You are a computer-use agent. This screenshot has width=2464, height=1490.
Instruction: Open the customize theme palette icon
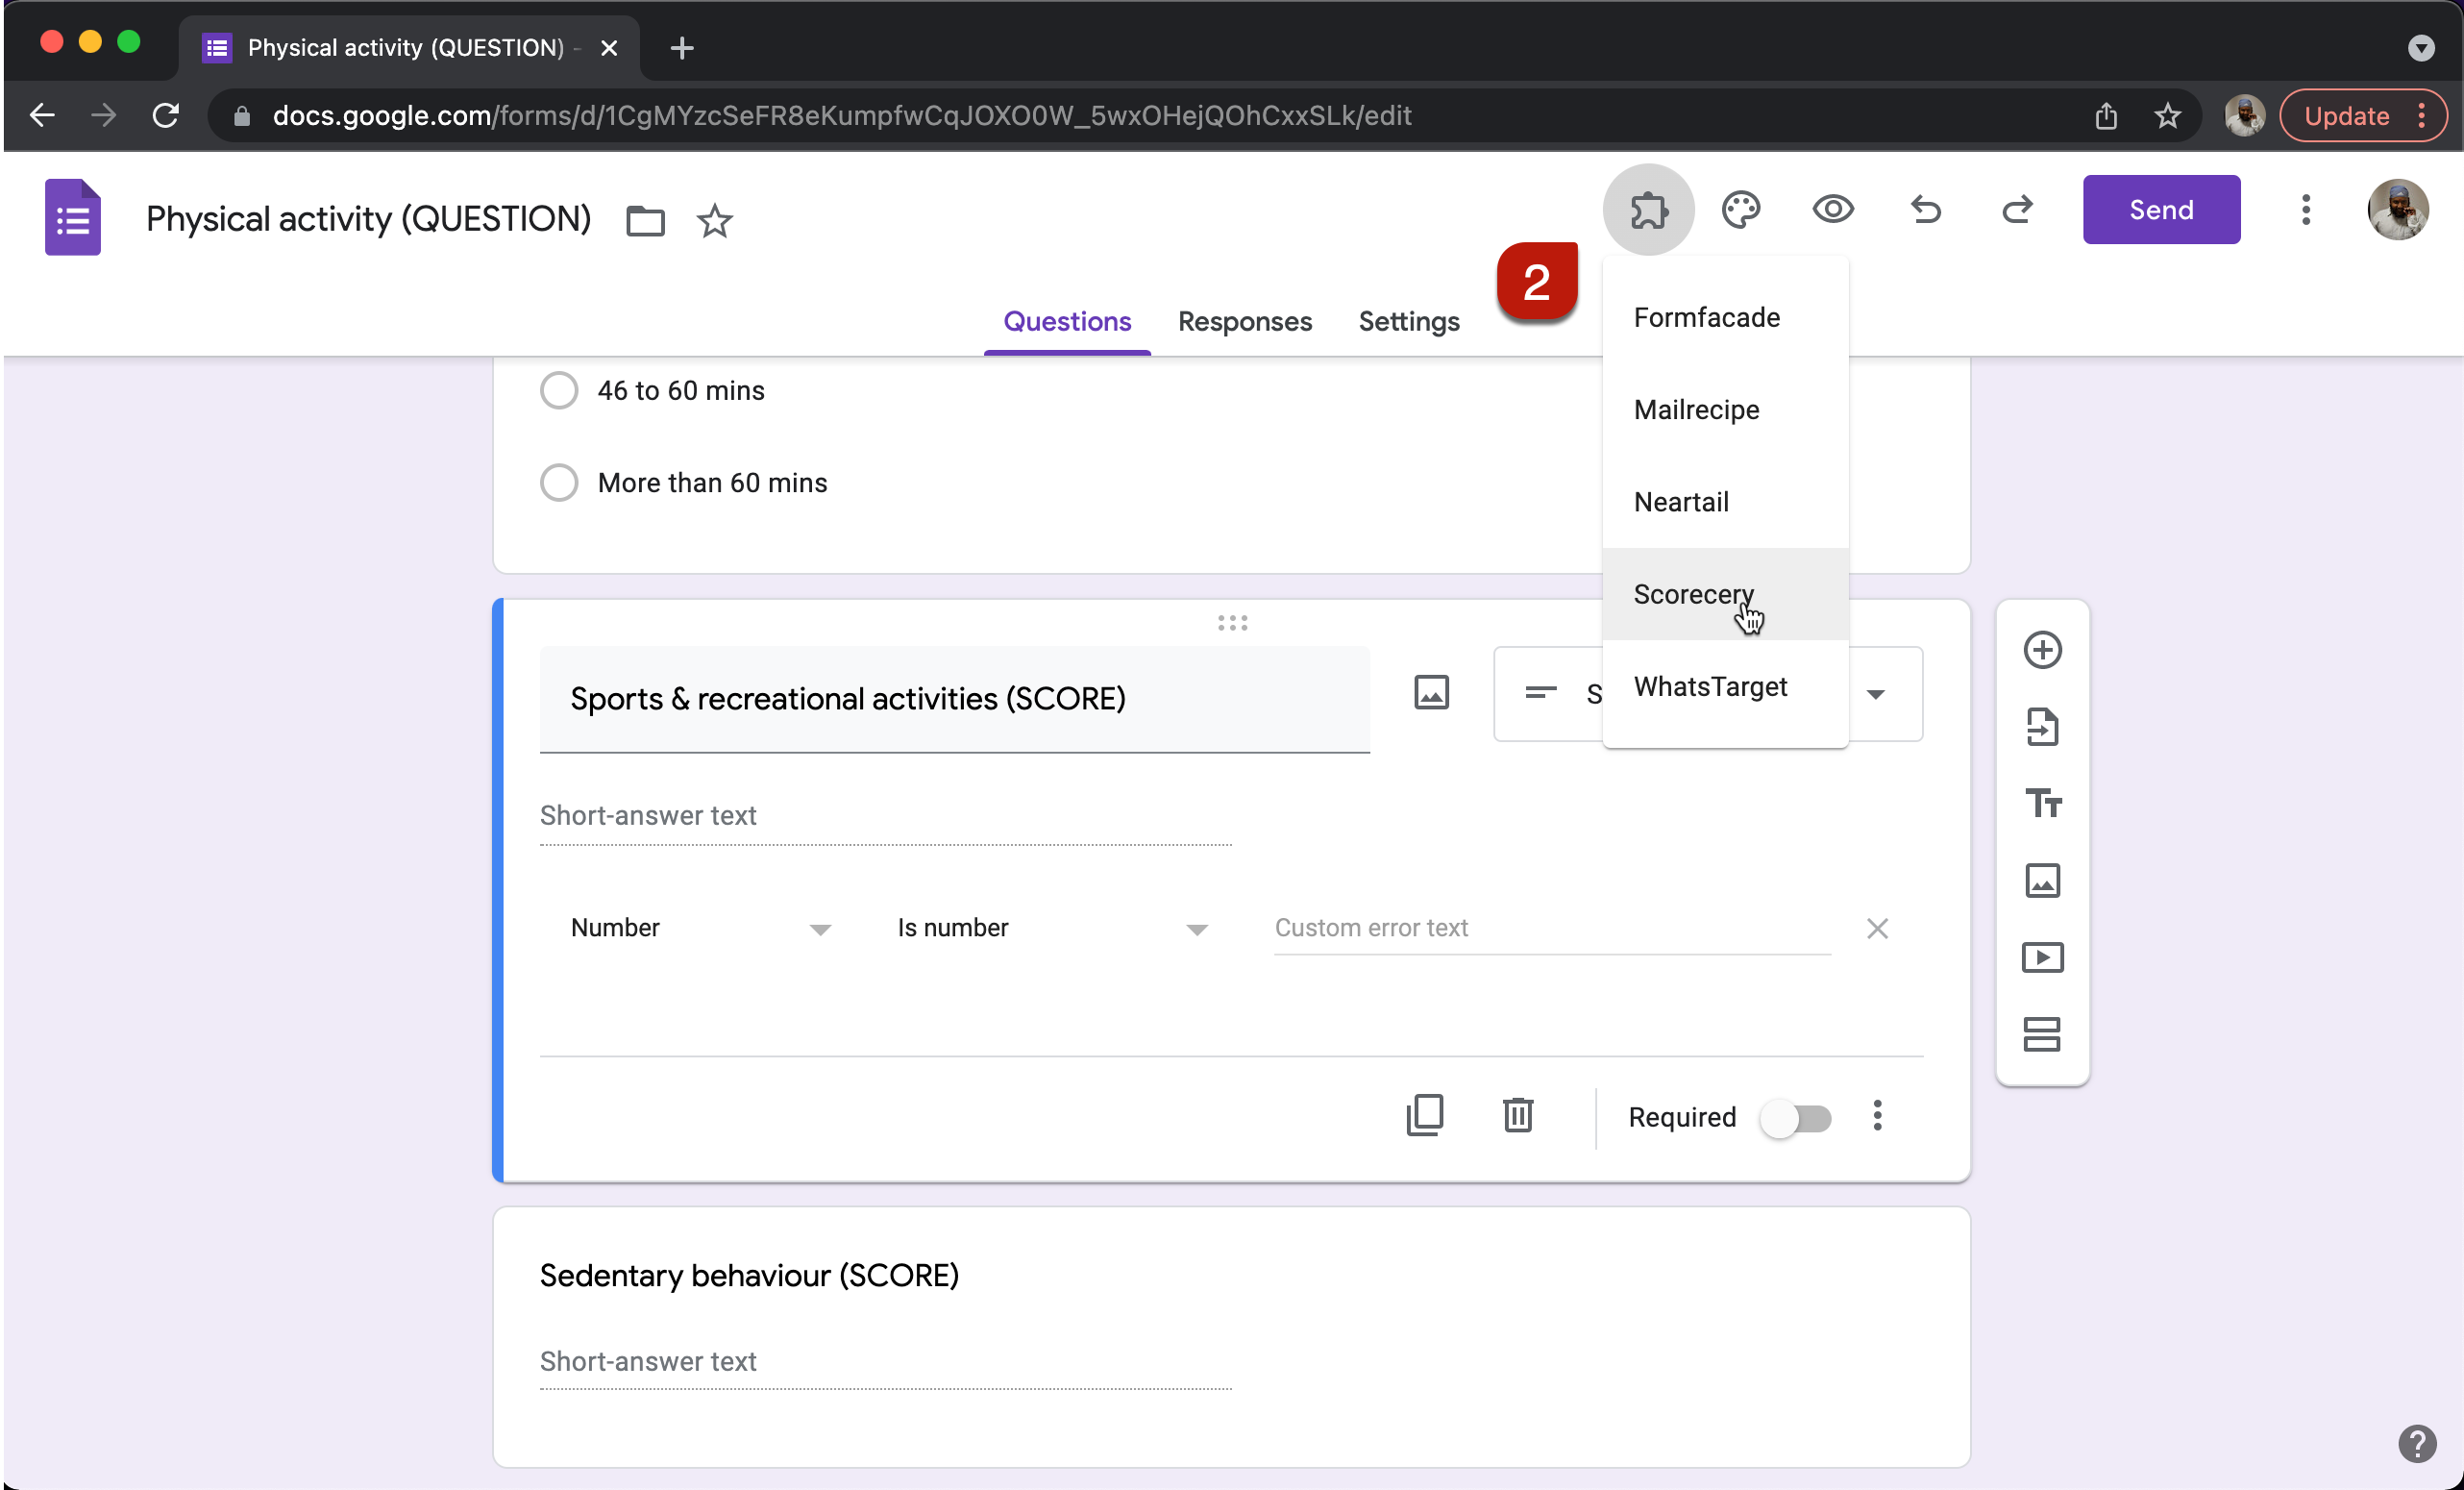[x=1740, y=210]
